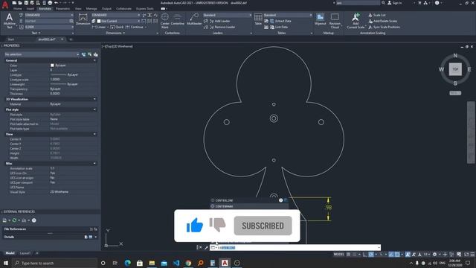
Task: Insert a Table from the ribbon
Action: pyautogui.click(x=258, y=19)
